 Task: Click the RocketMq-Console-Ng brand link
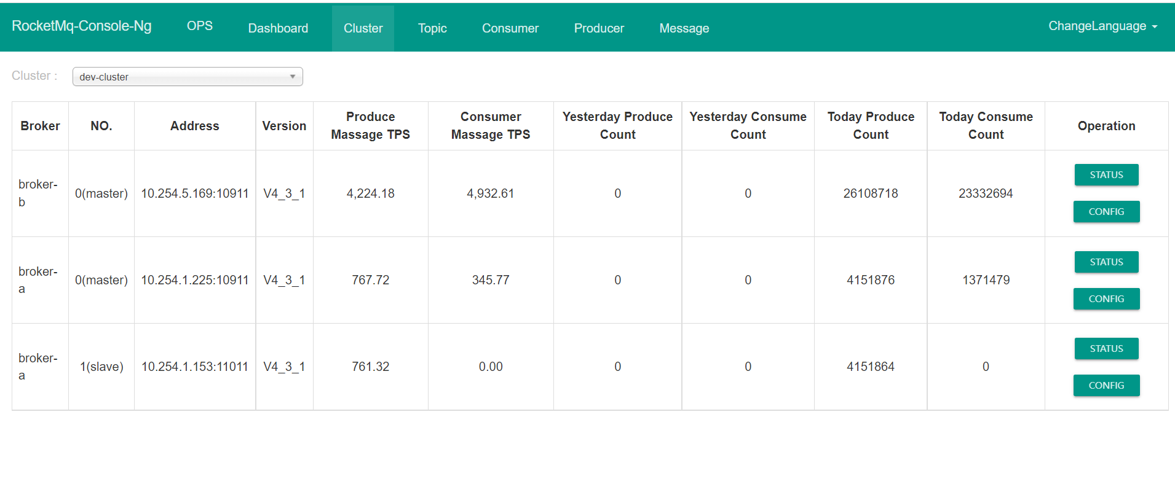click(x=82, y=26)
